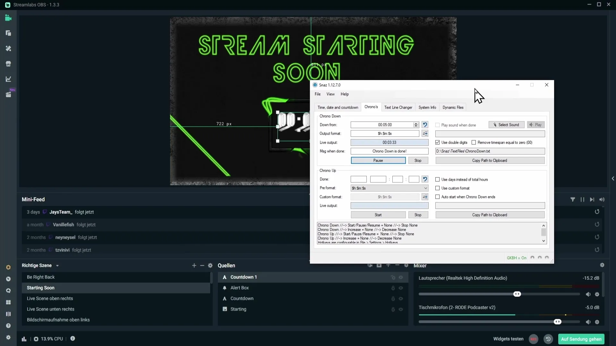This screenshot has width=616, height=346.
Task: Open the Studio editor icon in sidebar
Action: point(8,18)
